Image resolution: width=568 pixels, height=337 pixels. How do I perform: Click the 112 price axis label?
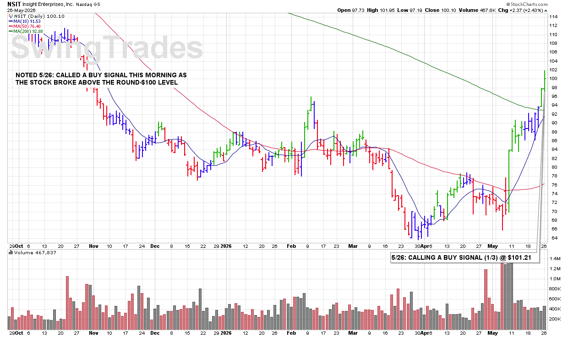tap(553, 26)
